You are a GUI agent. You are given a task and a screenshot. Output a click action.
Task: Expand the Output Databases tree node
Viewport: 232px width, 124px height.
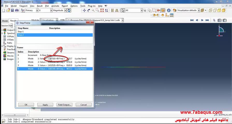click(x=2, y=30)
